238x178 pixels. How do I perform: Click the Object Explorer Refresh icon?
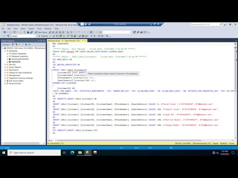point(26,44)
